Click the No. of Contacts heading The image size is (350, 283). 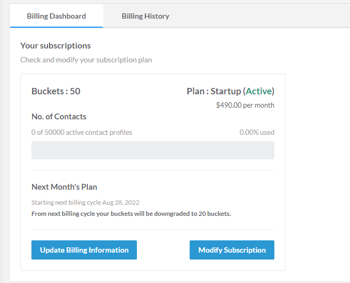pyautogui.click(x=59, y=117)
